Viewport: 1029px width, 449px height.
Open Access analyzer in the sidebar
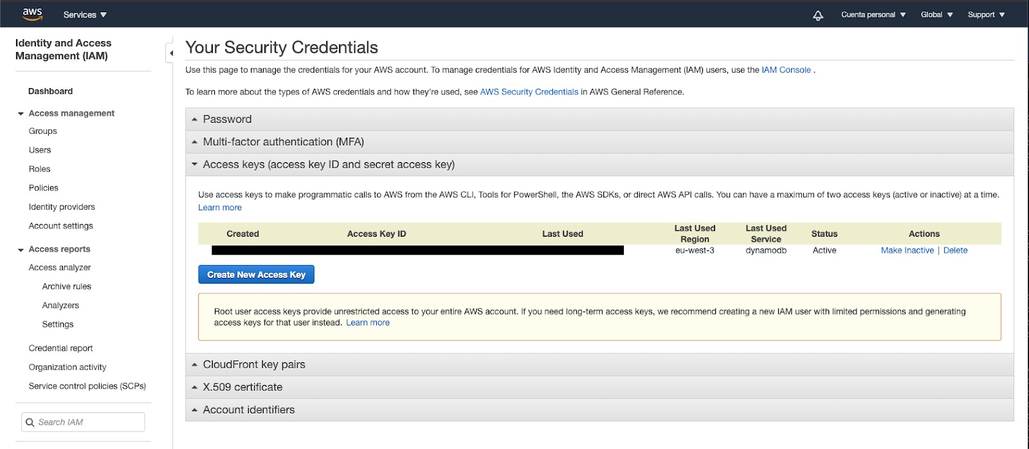pyautogui.click(x=60, y=268)
